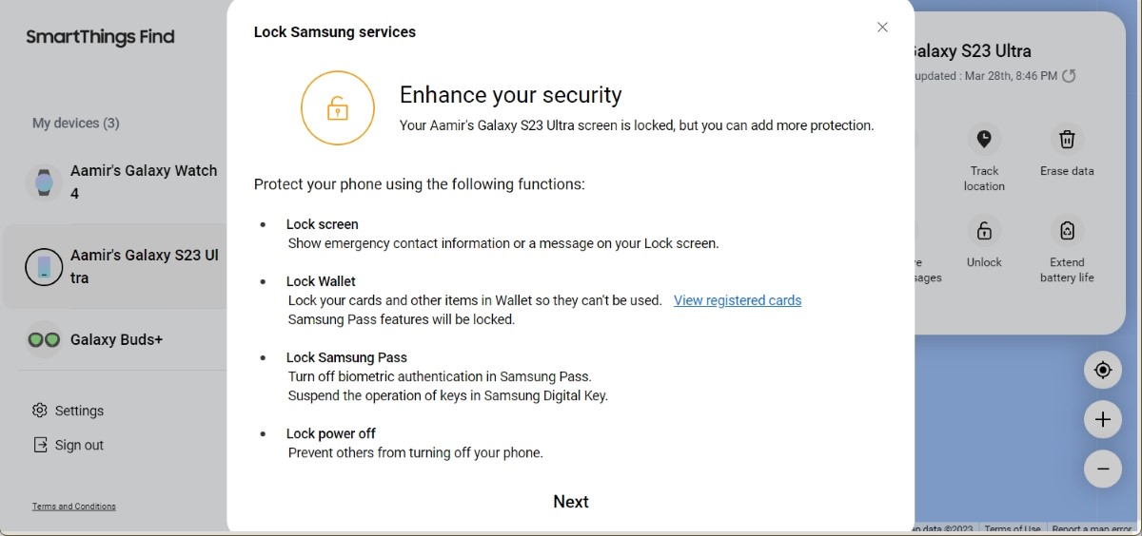
Task: Click the Erase data trash icon
Action: tap(1067, 140)
